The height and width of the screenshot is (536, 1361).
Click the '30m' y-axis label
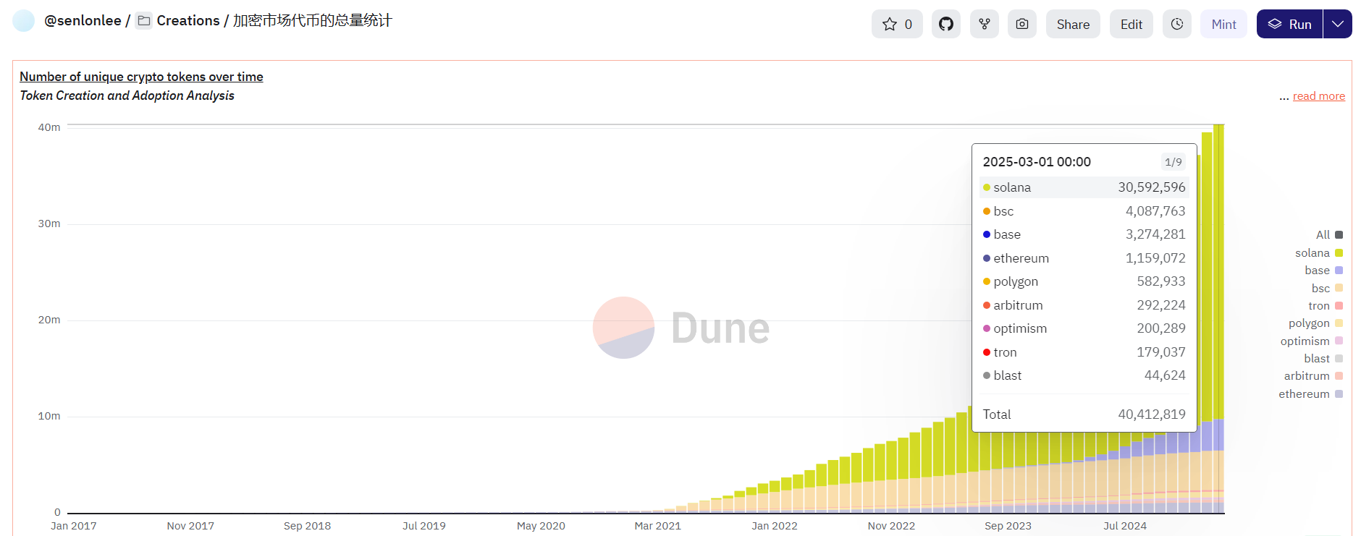[x=49, y=224]
